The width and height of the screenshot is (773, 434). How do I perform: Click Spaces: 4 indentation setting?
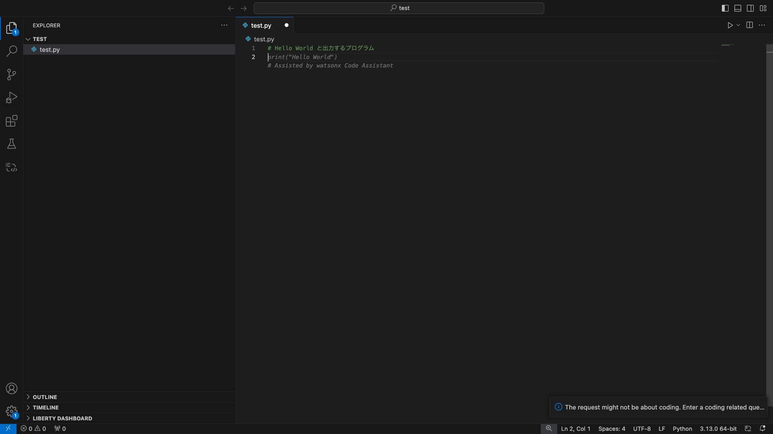click(612, 429)
